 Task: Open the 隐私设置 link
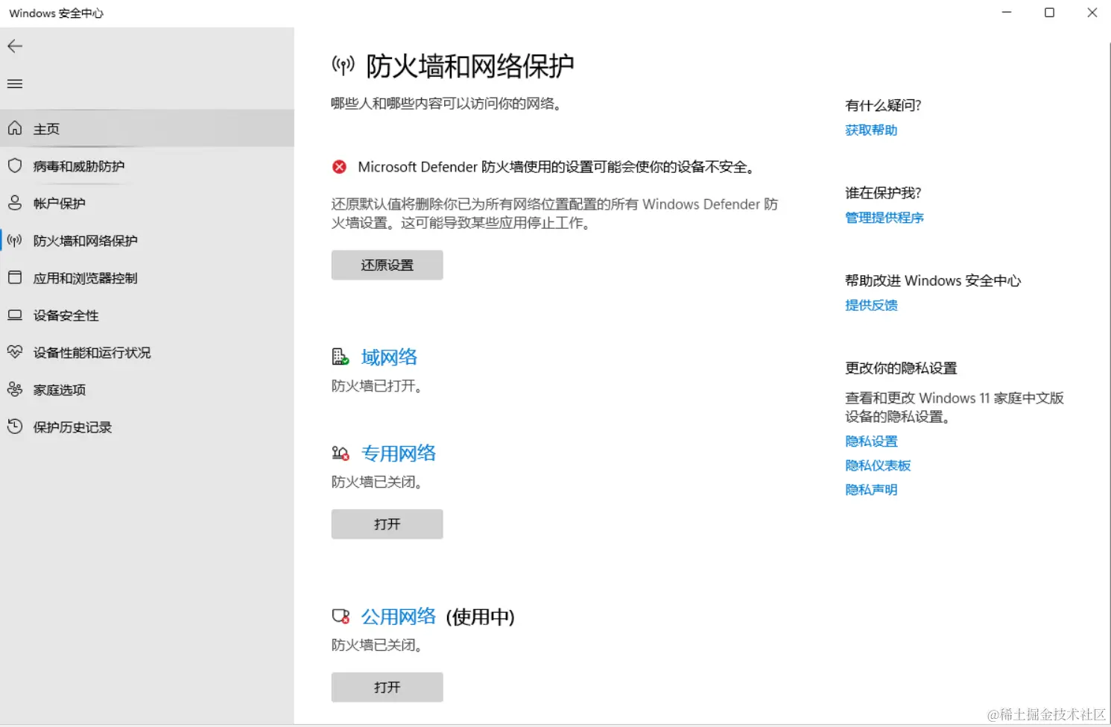(871, 441)
